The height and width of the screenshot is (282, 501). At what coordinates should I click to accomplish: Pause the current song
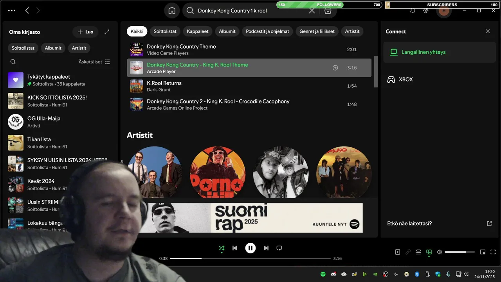click(250, 248)
